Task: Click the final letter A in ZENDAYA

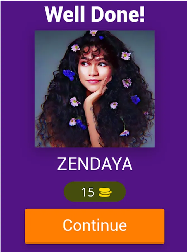Action: 127,164
